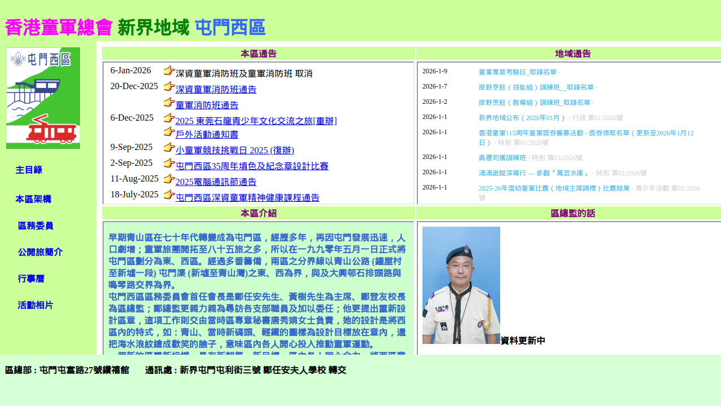721x406 pixels.
Task: Go to 區務委員 sidebar page
Action: click(35, 226)
